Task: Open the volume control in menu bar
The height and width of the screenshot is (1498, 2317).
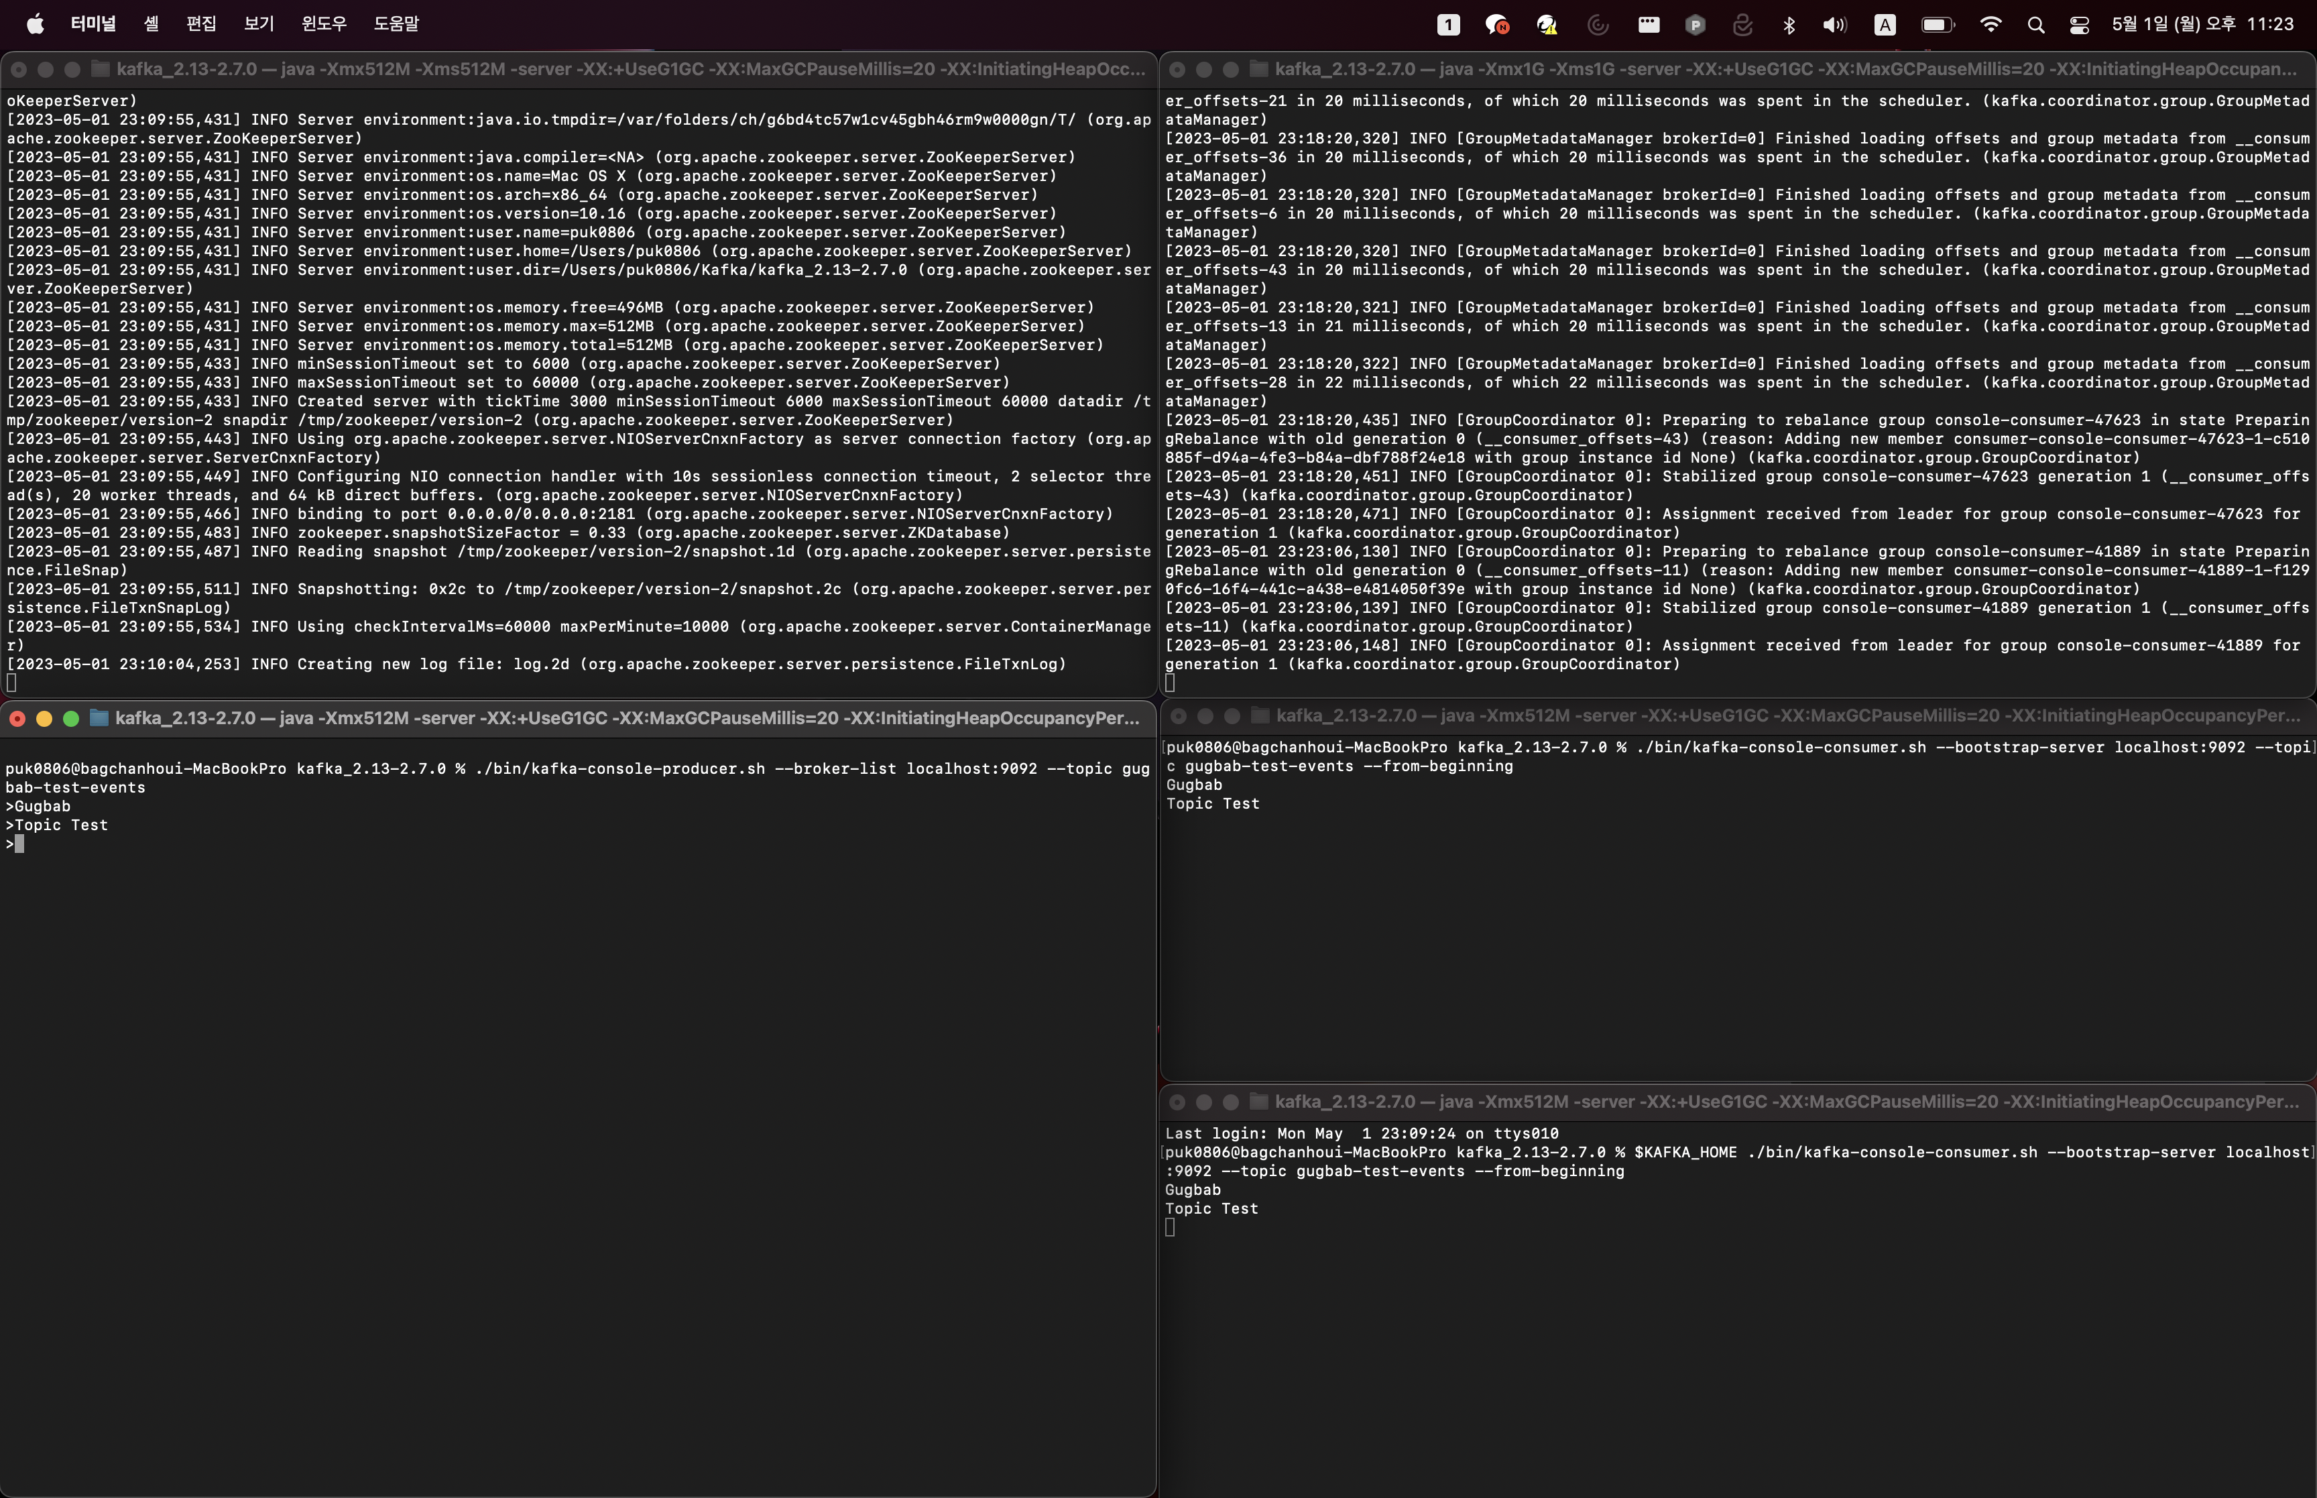Action: click(1834, 25)
